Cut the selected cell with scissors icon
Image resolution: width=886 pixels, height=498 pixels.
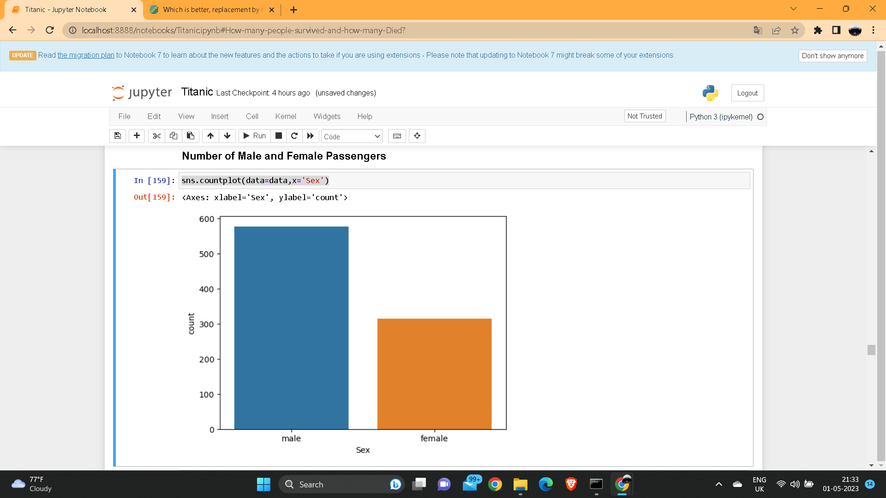(x=156, y=136)
